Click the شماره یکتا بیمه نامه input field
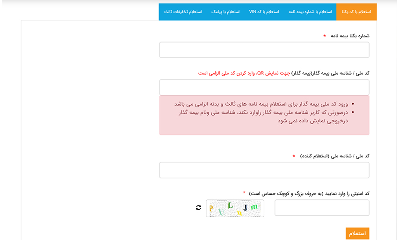 click(264, 50)
